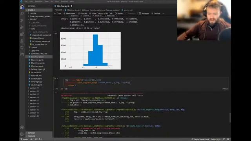Click Jupyter Server status bar item
251x141 pixels.
click(x=200, y=139)
